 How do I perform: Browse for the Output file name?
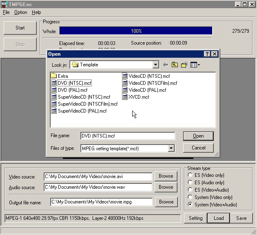166,202
